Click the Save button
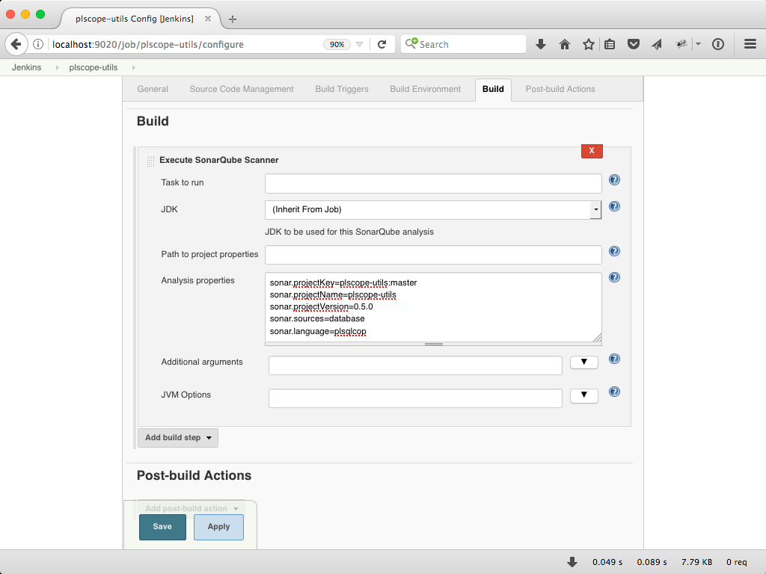The image size is (766, 574). 162,527
